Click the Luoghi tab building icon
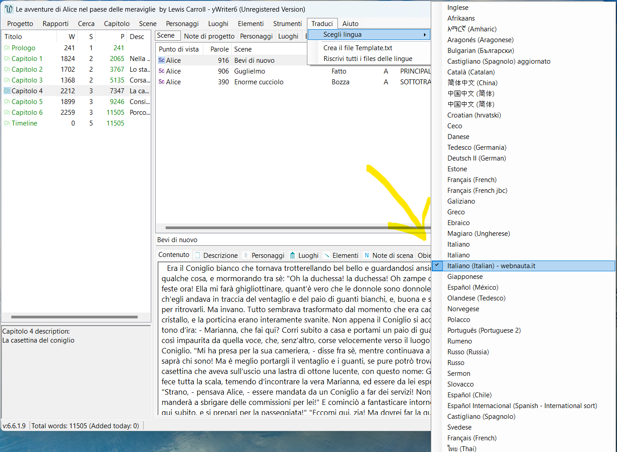 tap(293, 255)
